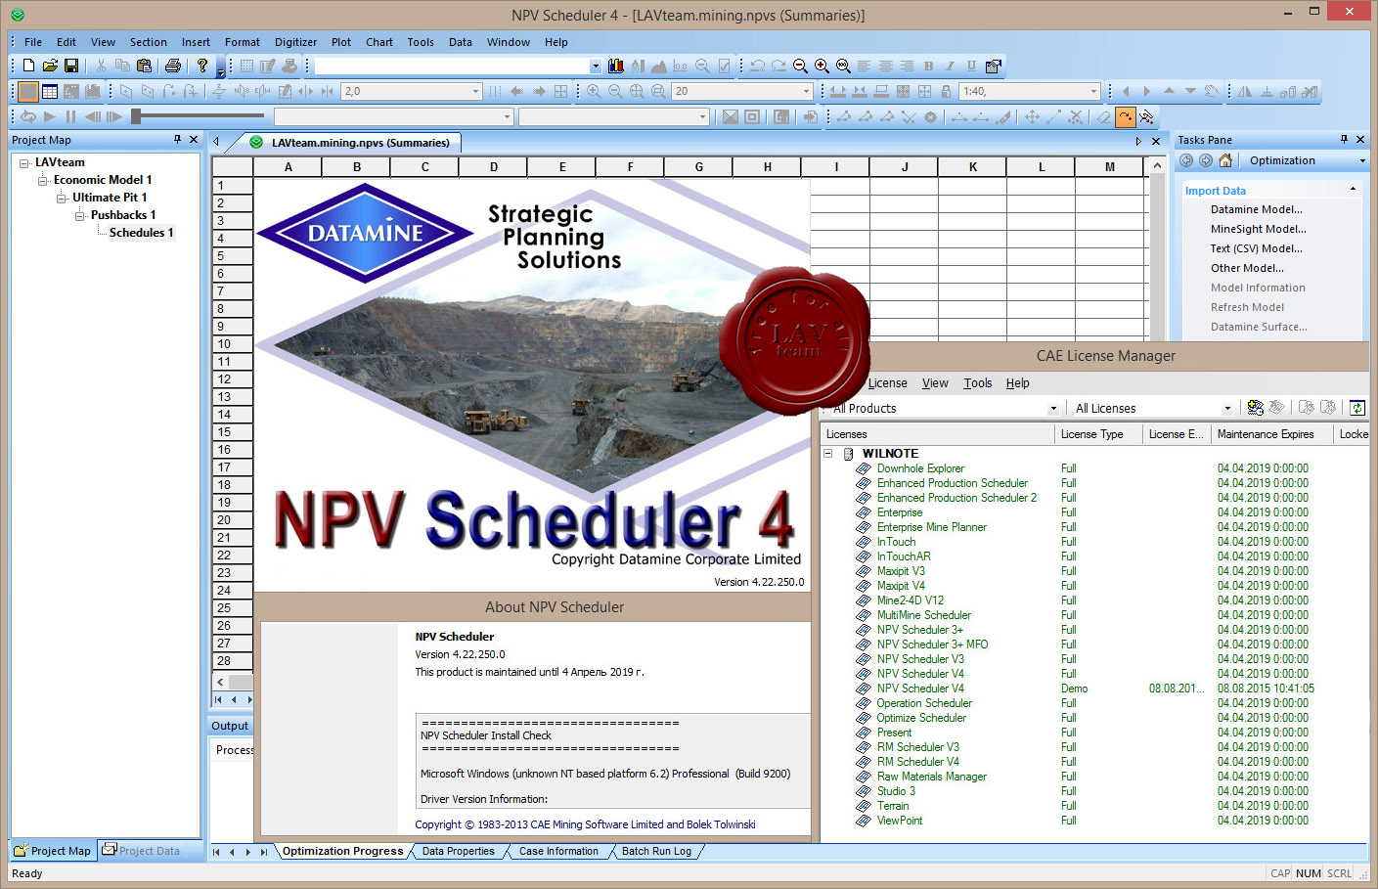Image resolution: width=1378 pixels, height=889 pixels.
Task: Open the Optimization dropdown in Tasks Pane
Action: click(1362, 160)
